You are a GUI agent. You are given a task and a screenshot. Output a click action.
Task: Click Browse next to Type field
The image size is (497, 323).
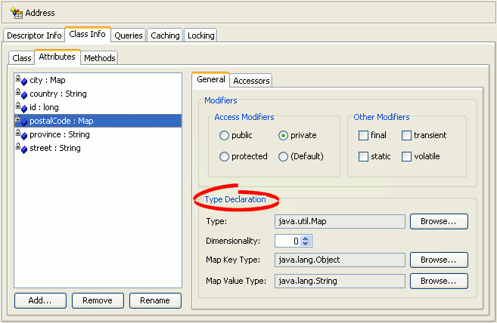tap(439, 221)
